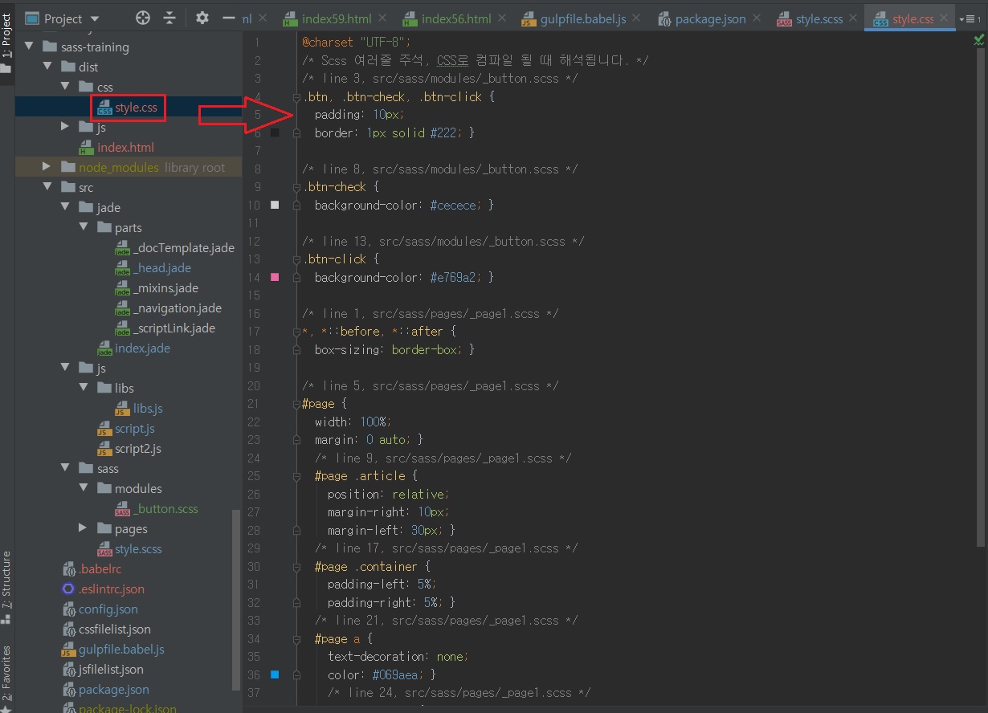
Task: Toggle fold marker on .btn-check rule line 9
Action: (x=297, y=187)
